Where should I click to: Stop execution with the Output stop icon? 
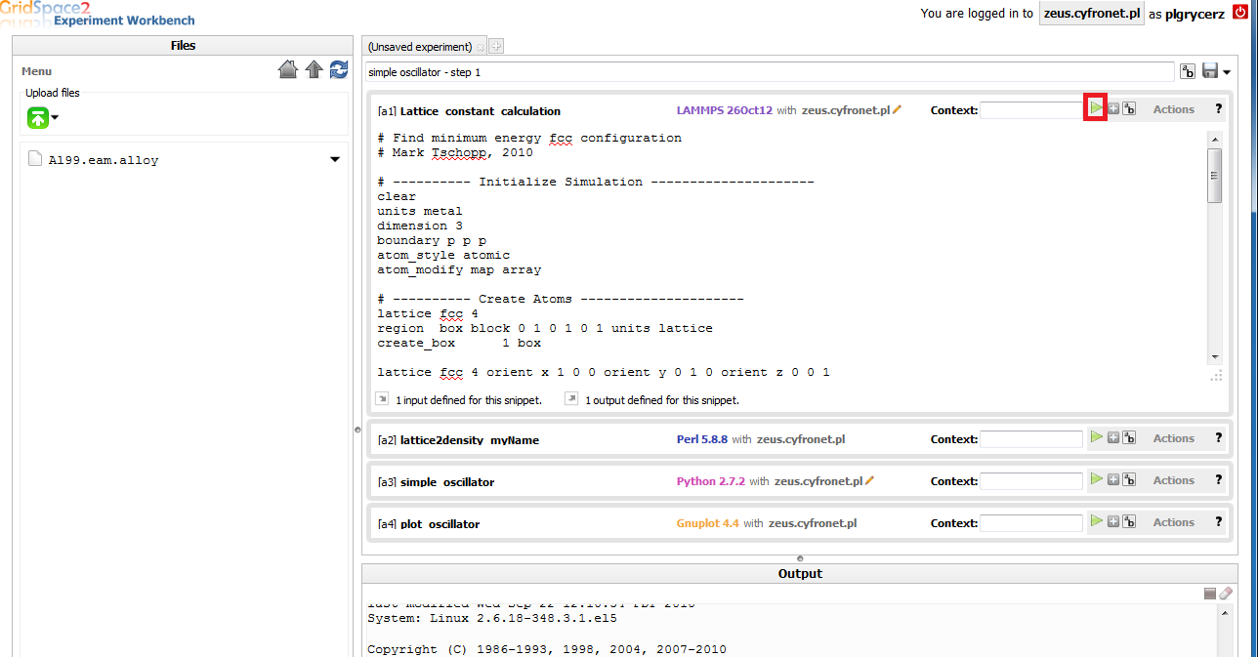pos(1209,593)
